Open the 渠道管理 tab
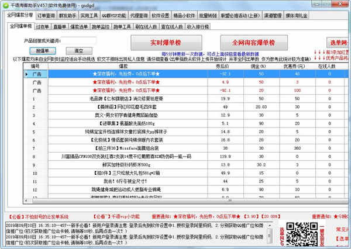 click(273, 16)
